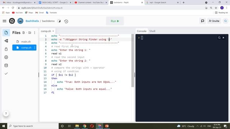The height and width of the screenshot is (129, 230).
Task: Click the Invite button
Action: click(x=214, y=21)
